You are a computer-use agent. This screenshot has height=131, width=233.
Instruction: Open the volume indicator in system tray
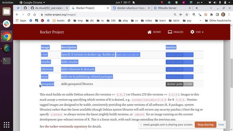click(215, 3)
